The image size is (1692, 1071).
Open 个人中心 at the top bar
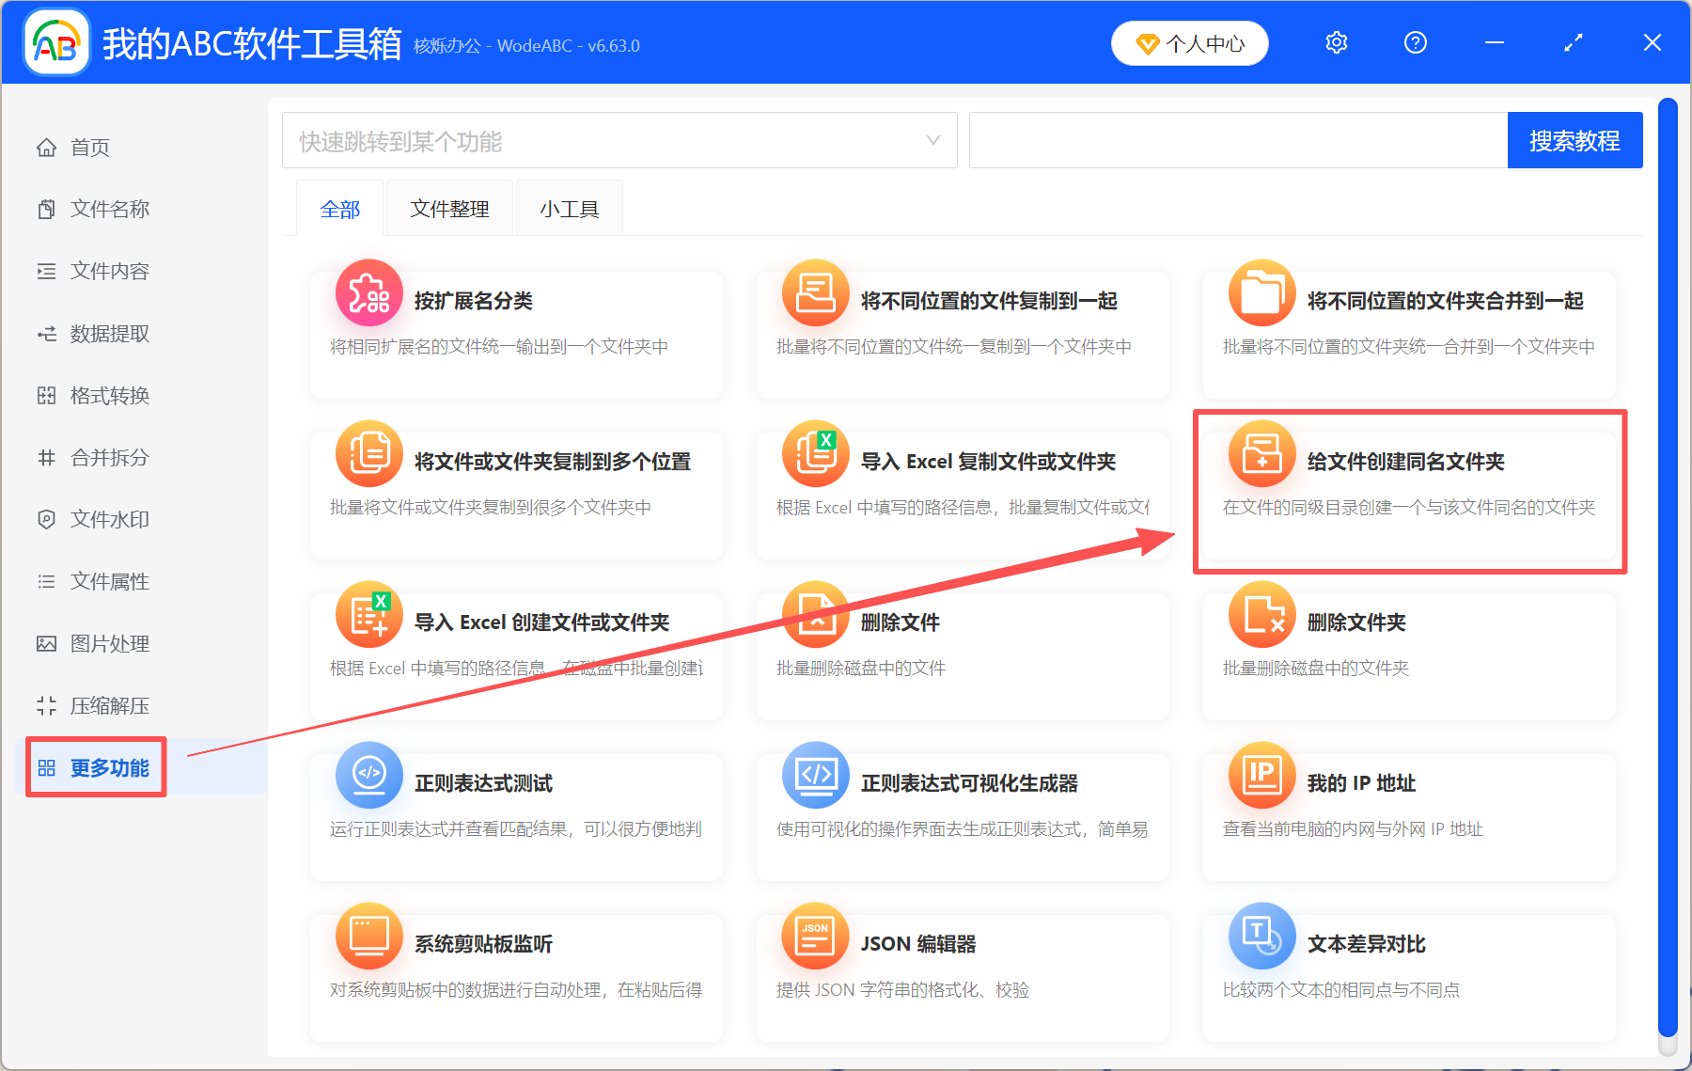click(x=1189, y=42)
